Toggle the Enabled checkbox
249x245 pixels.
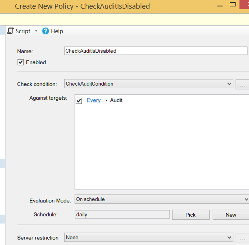tap(20, 62)
